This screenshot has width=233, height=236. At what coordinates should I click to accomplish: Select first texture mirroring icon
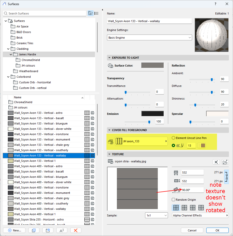pyautogui.click(x=176, y=208)
